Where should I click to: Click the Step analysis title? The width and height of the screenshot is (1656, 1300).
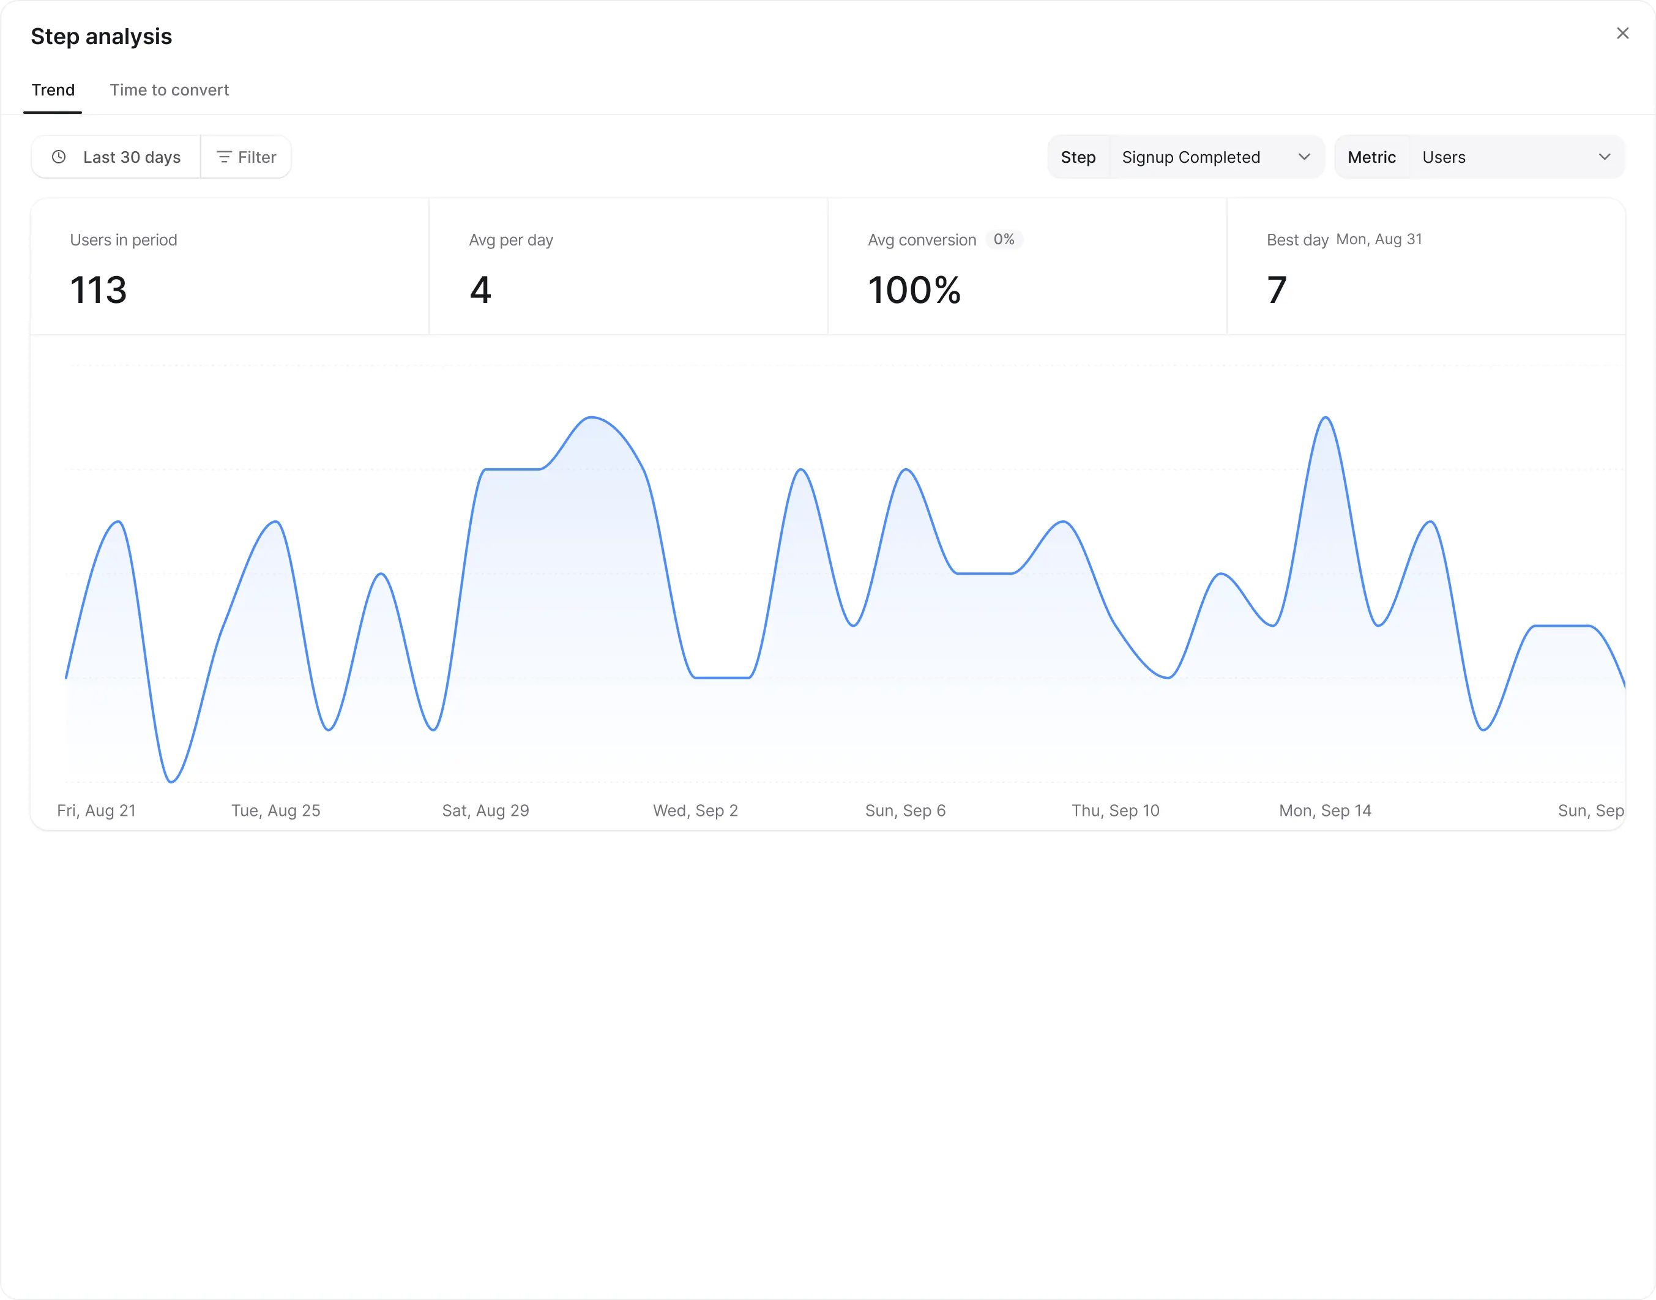point(101,37)
